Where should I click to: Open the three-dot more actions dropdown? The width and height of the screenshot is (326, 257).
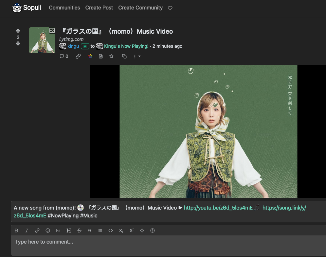(137, 56)
